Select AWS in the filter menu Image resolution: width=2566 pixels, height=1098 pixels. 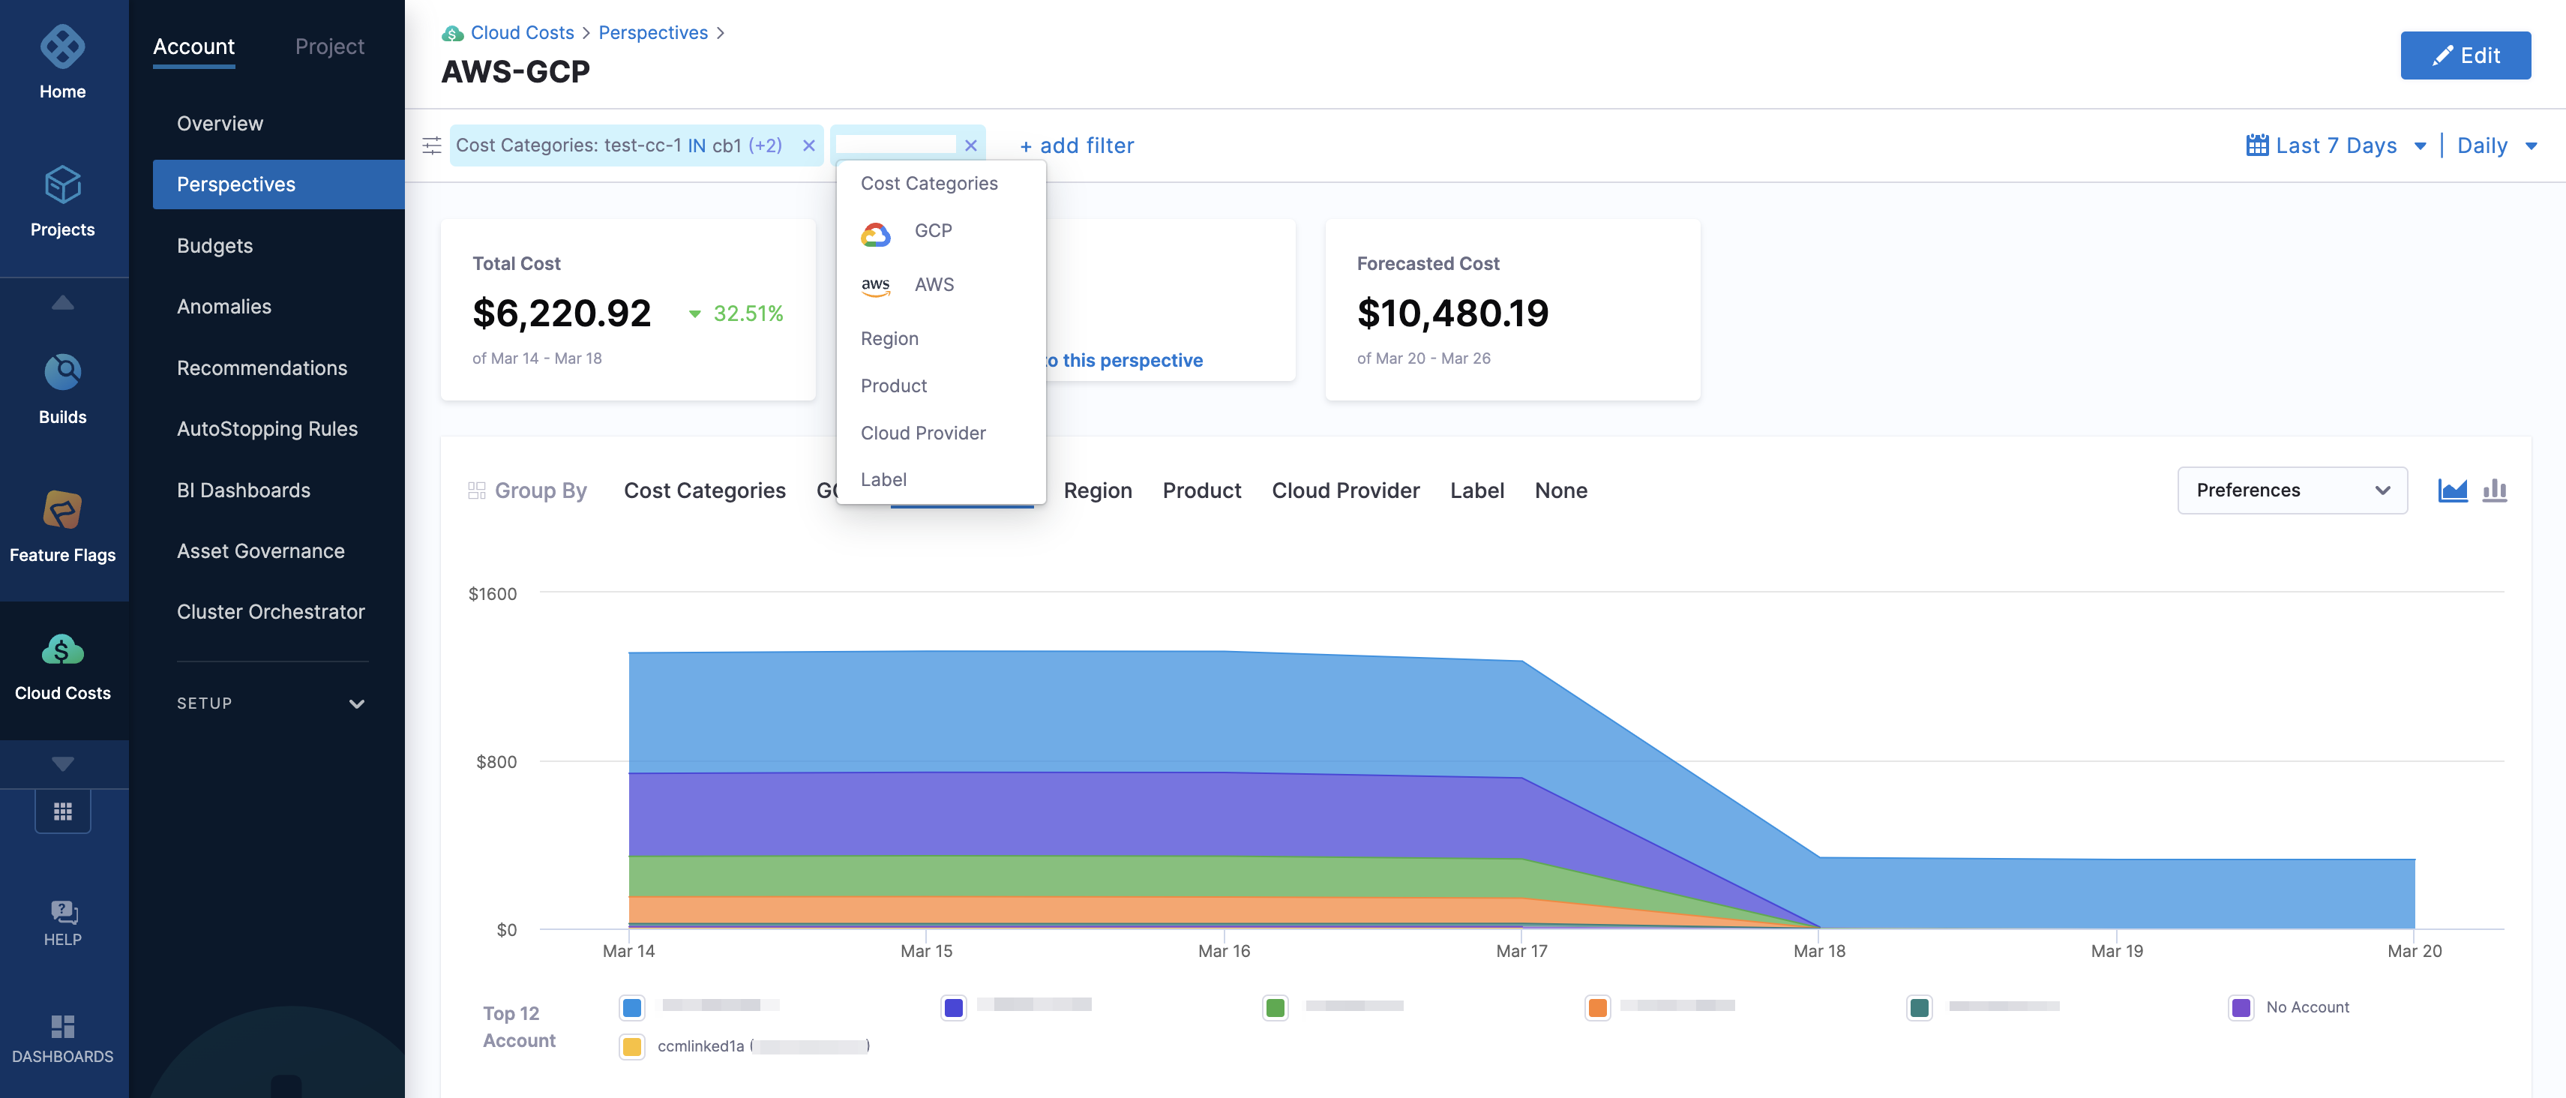point(932,285)
